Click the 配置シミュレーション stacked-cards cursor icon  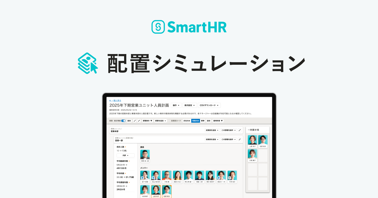coord(88,63)
